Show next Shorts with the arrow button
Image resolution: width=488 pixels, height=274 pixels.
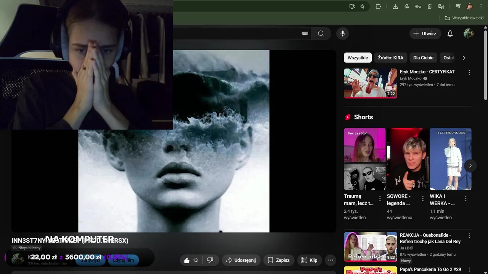(470, 166)
